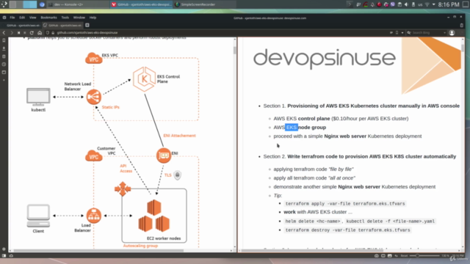View site info via the padlock icon
The width and height of the screenshot is (470, 264).
(x=53, y=32)
